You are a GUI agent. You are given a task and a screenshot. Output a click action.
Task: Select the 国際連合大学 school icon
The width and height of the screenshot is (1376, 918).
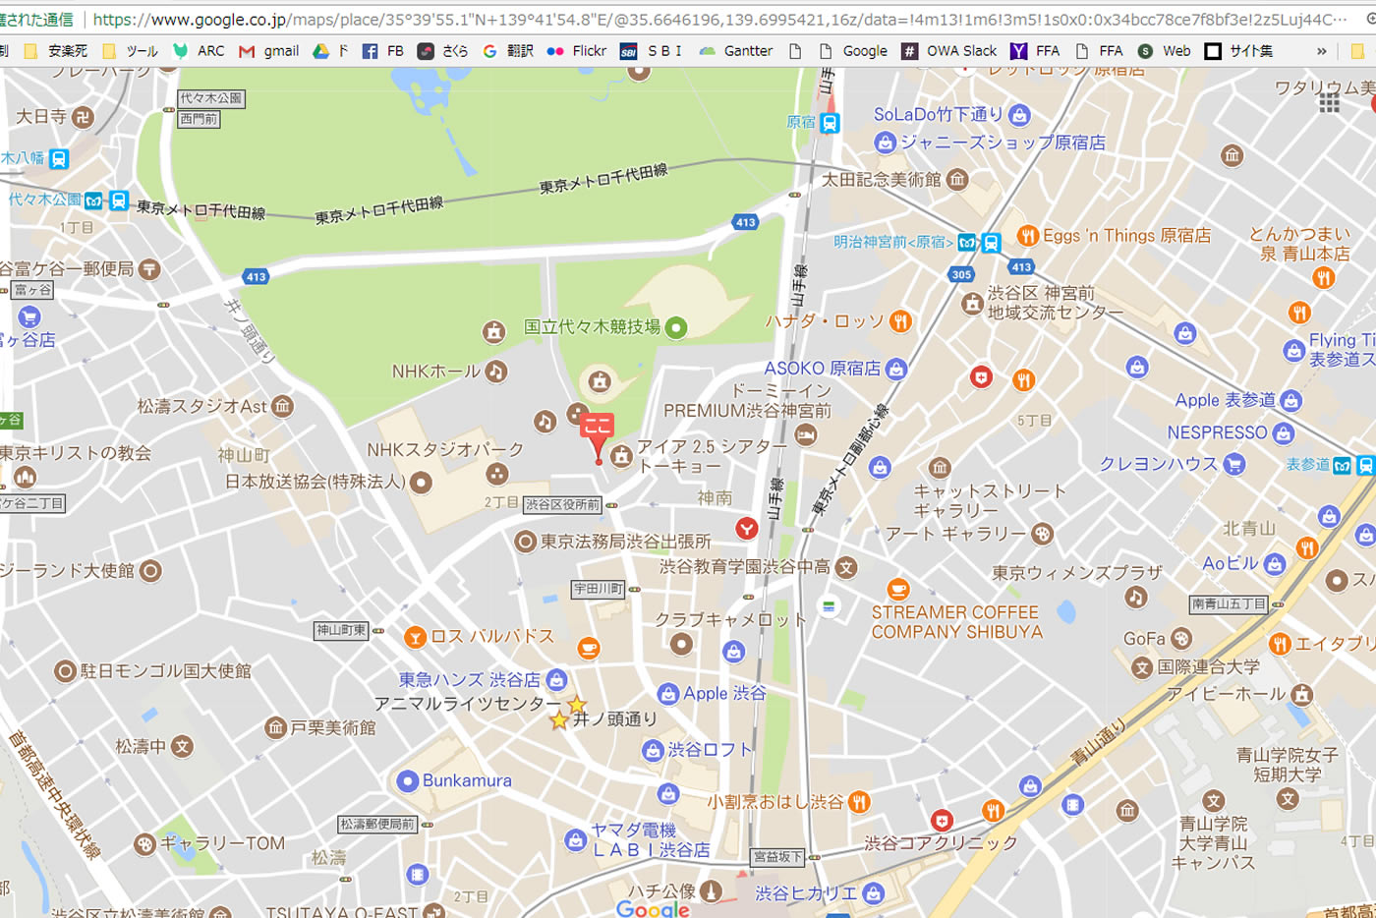tap(1141, 667)
